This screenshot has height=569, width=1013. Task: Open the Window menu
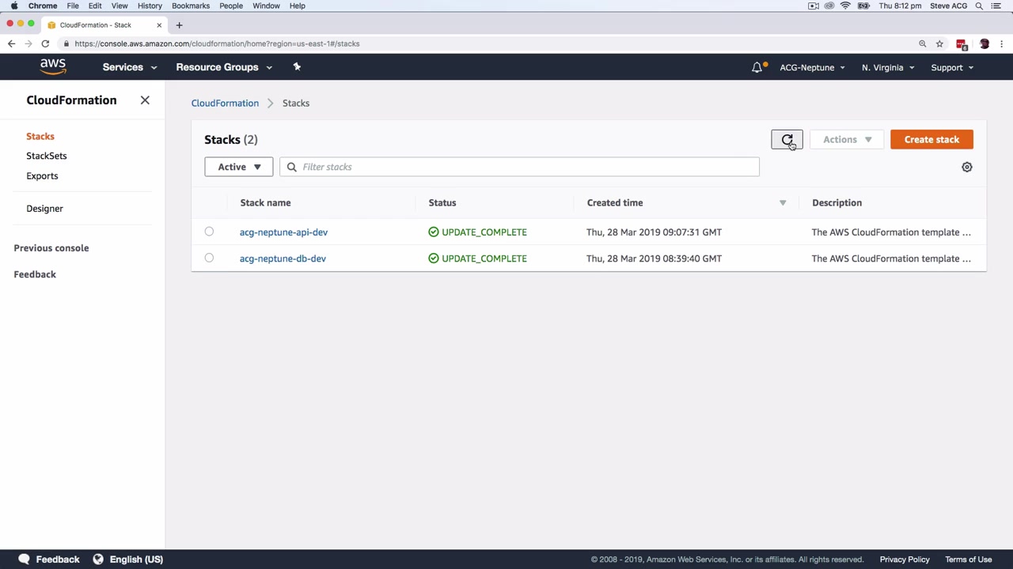pyautogui.click(x=266, y=6)
